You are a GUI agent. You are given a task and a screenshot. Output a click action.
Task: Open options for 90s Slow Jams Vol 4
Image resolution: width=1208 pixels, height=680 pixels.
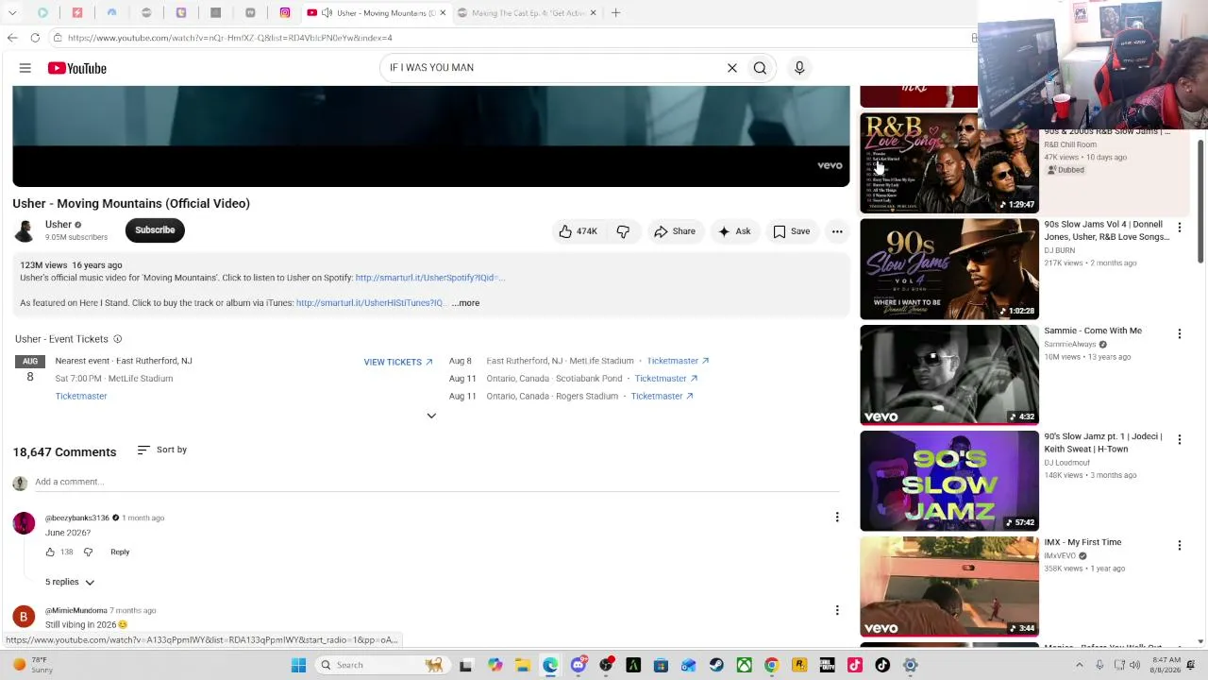(x=1179, y=228)
